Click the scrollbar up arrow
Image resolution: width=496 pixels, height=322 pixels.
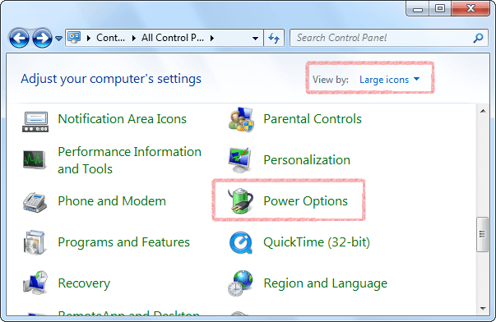(483, 111)
